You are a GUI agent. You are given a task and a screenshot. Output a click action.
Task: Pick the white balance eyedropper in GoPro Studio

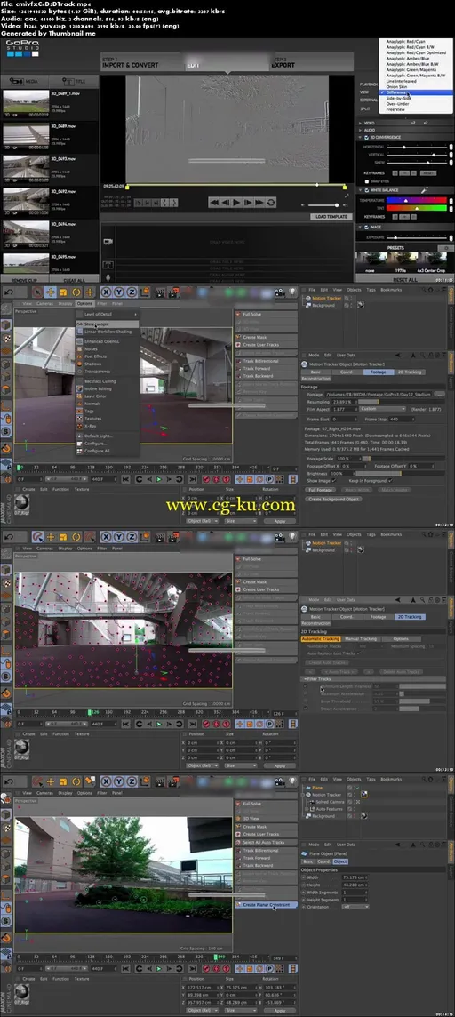pyautogui.click(x=426, y=190)
